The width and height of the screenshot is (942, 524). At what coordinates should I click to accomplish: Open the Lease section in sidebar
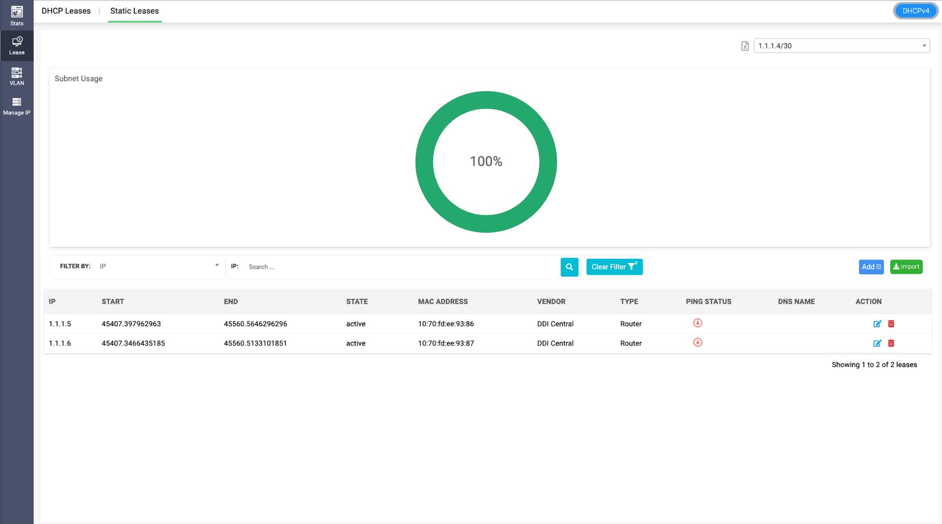(17, 46)
